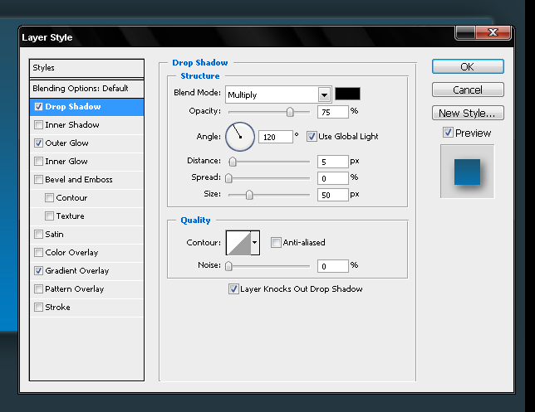The width and height of the screenshot is (535, 412).
Task: Click the style preview thumbnail
Action: (x=467, y=172)
